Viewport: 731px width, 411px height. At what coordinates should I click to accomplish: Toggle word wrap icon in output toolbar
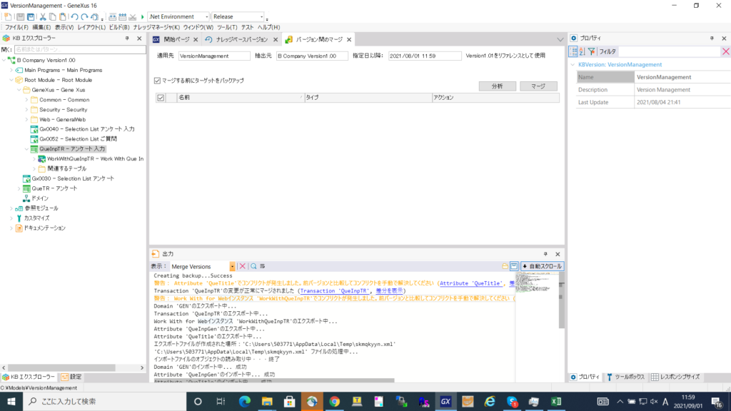point(263,266)
